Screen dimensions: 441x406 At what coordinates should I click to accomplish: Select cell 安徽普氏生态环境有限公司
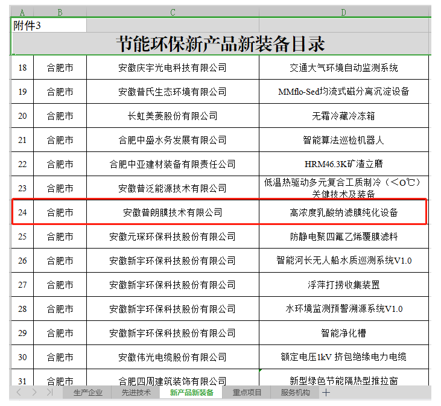tap(173, 92)
